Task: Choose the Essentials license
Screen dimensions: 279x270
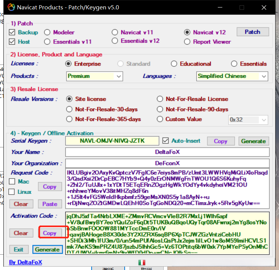Action: click(234, 64)
